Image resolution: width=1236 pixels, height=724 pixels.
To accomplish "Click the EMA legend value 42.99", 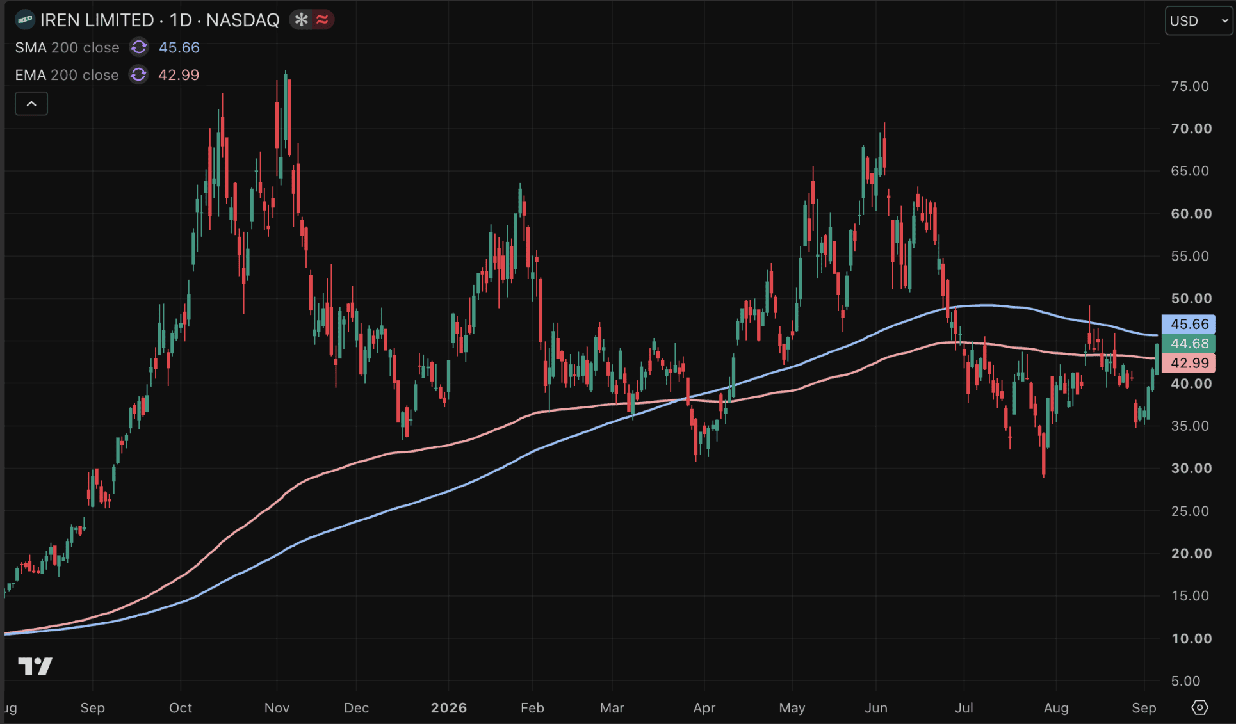I will 179,75.
